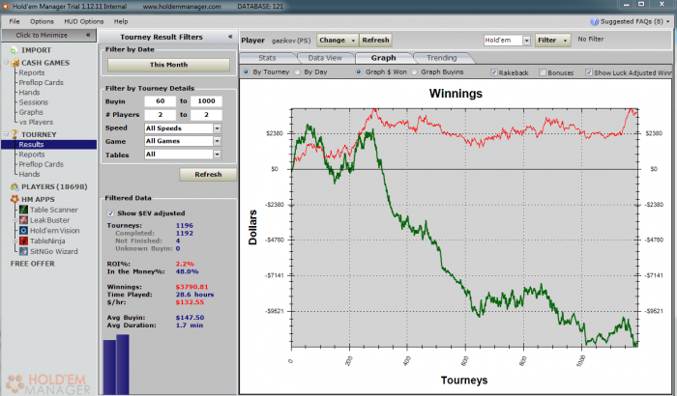This screenshot has width=677, height=396.
Task: Open the Tables dropdown
Action: tap(217, 154)
